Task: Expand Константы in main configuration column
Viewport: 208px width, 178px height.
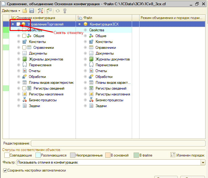Action: 19,42
